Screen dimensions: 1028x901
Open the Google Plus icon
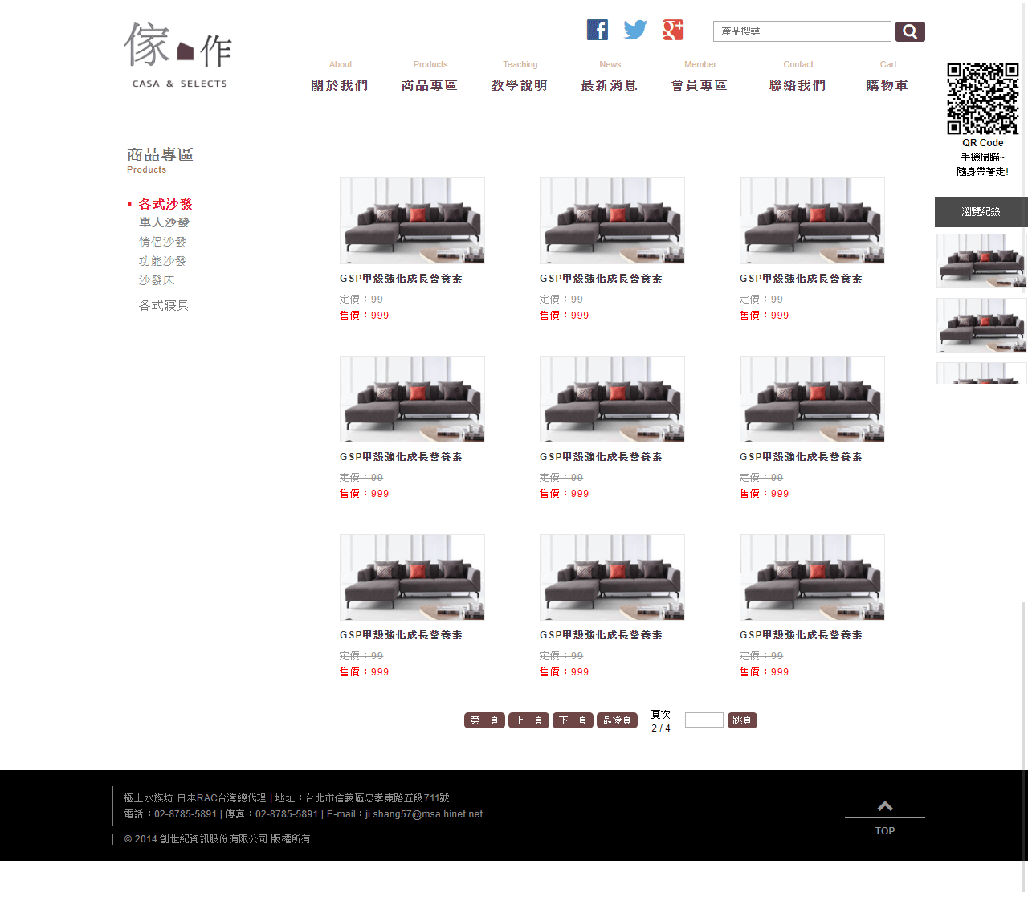[673, 30]
